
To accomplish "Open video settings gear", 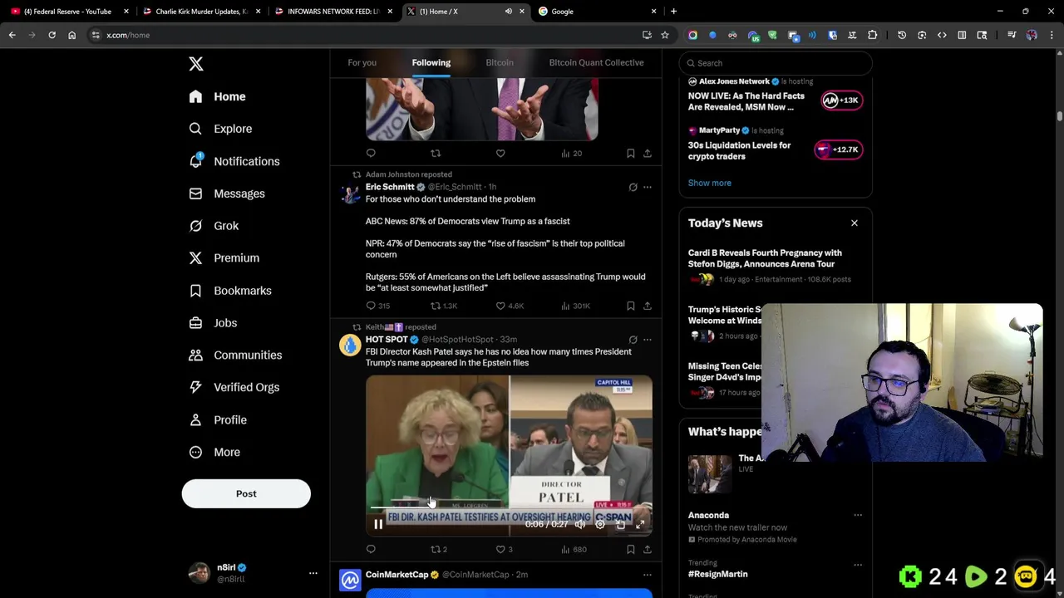I will [600, 524].
